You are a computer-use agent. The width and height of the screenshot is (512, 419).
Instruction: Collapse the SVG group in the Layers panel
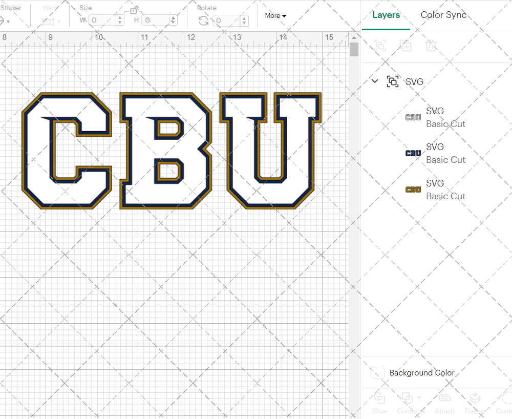tap(374, 81)
